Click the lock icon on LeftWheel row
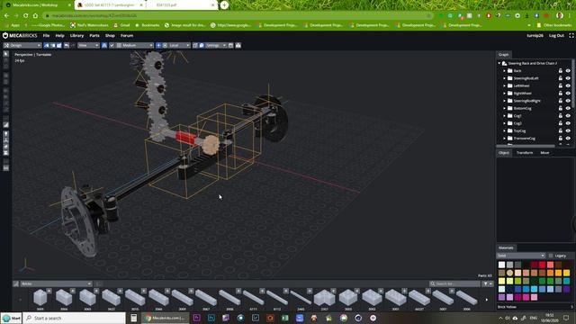576x324 pixels. click(560, 85)
